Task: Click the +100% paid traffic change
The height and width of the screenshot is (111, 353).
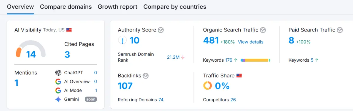Action: 303,42
